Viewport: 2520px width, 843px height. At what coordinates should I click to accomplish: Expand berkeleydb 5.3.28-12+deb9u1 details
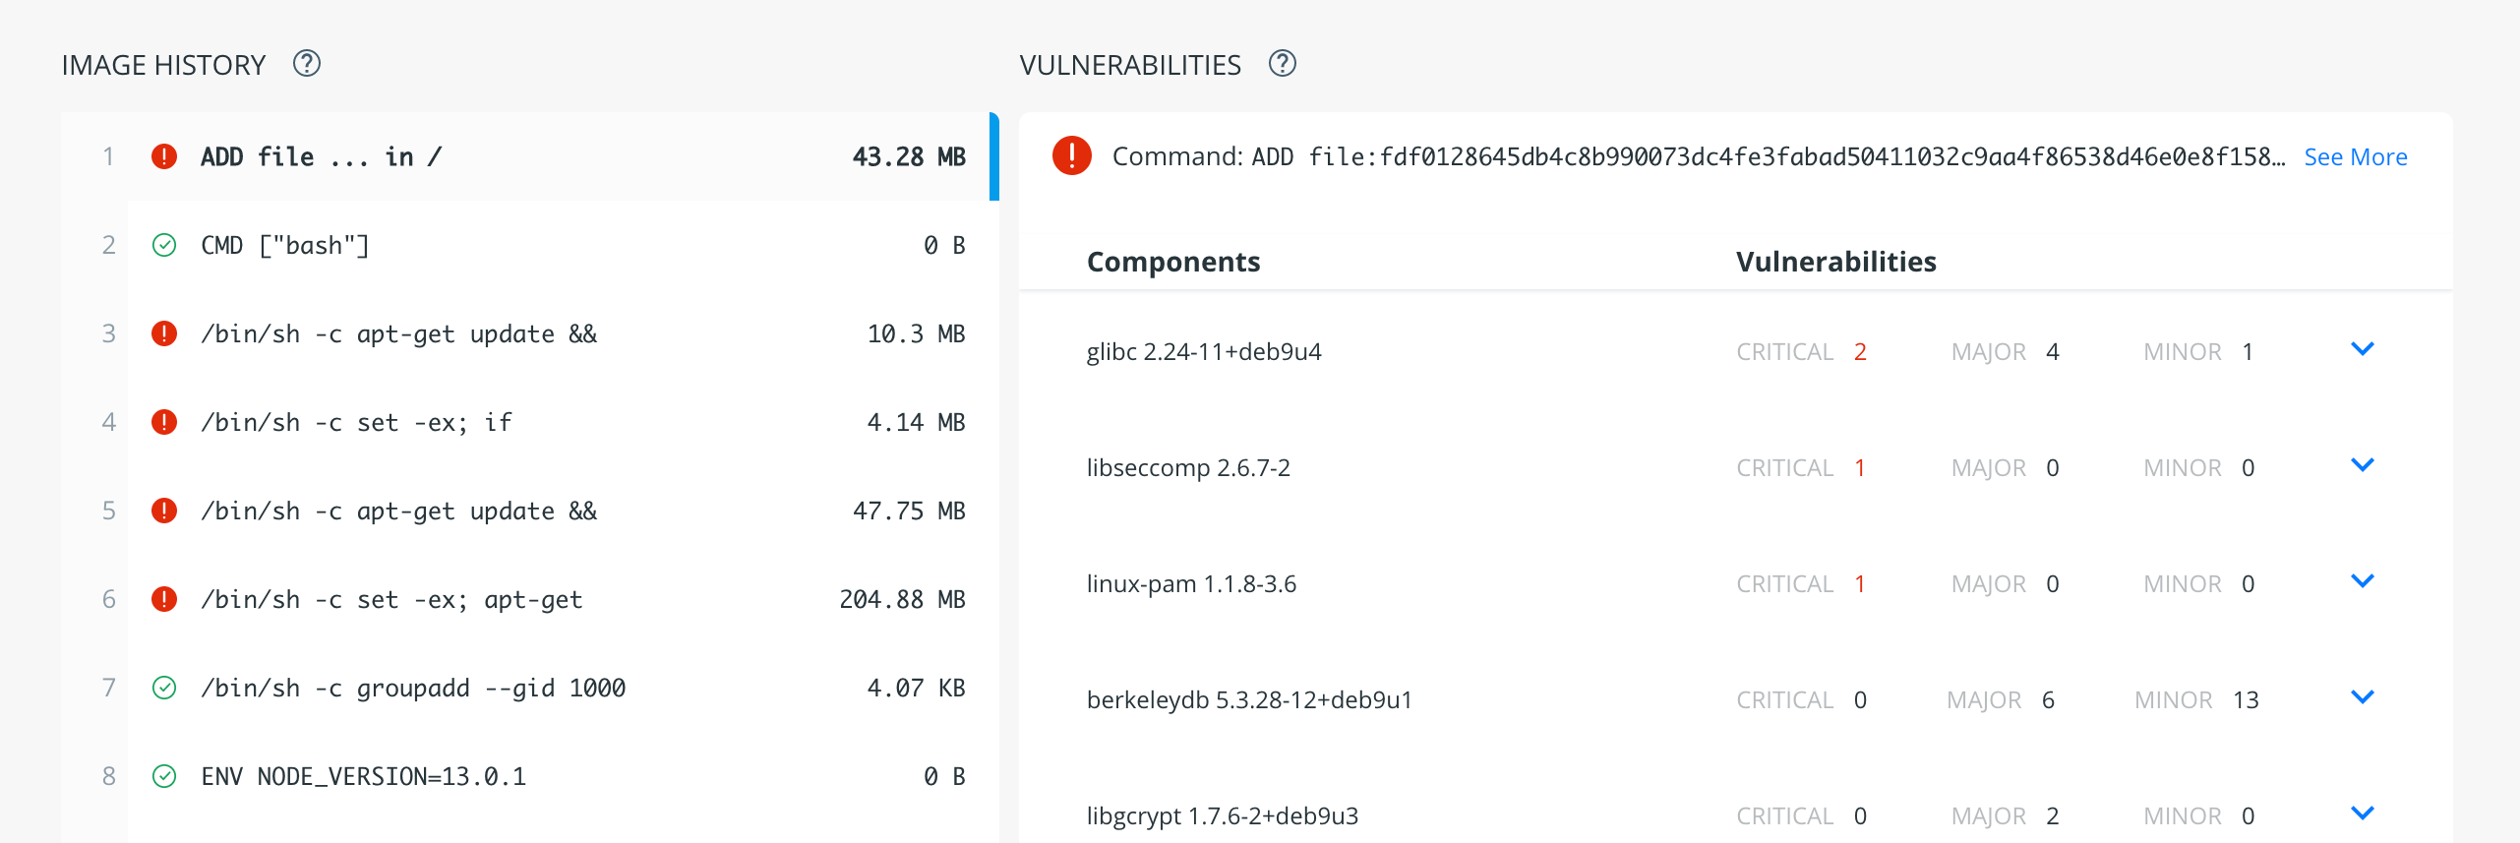click(2362, 697)
